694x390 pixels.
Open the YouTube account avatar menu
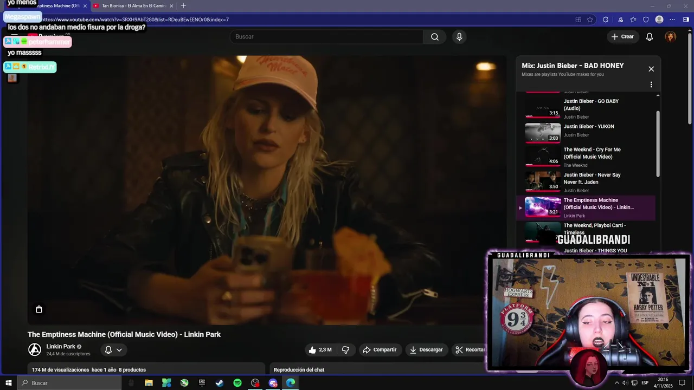(671, 37)
